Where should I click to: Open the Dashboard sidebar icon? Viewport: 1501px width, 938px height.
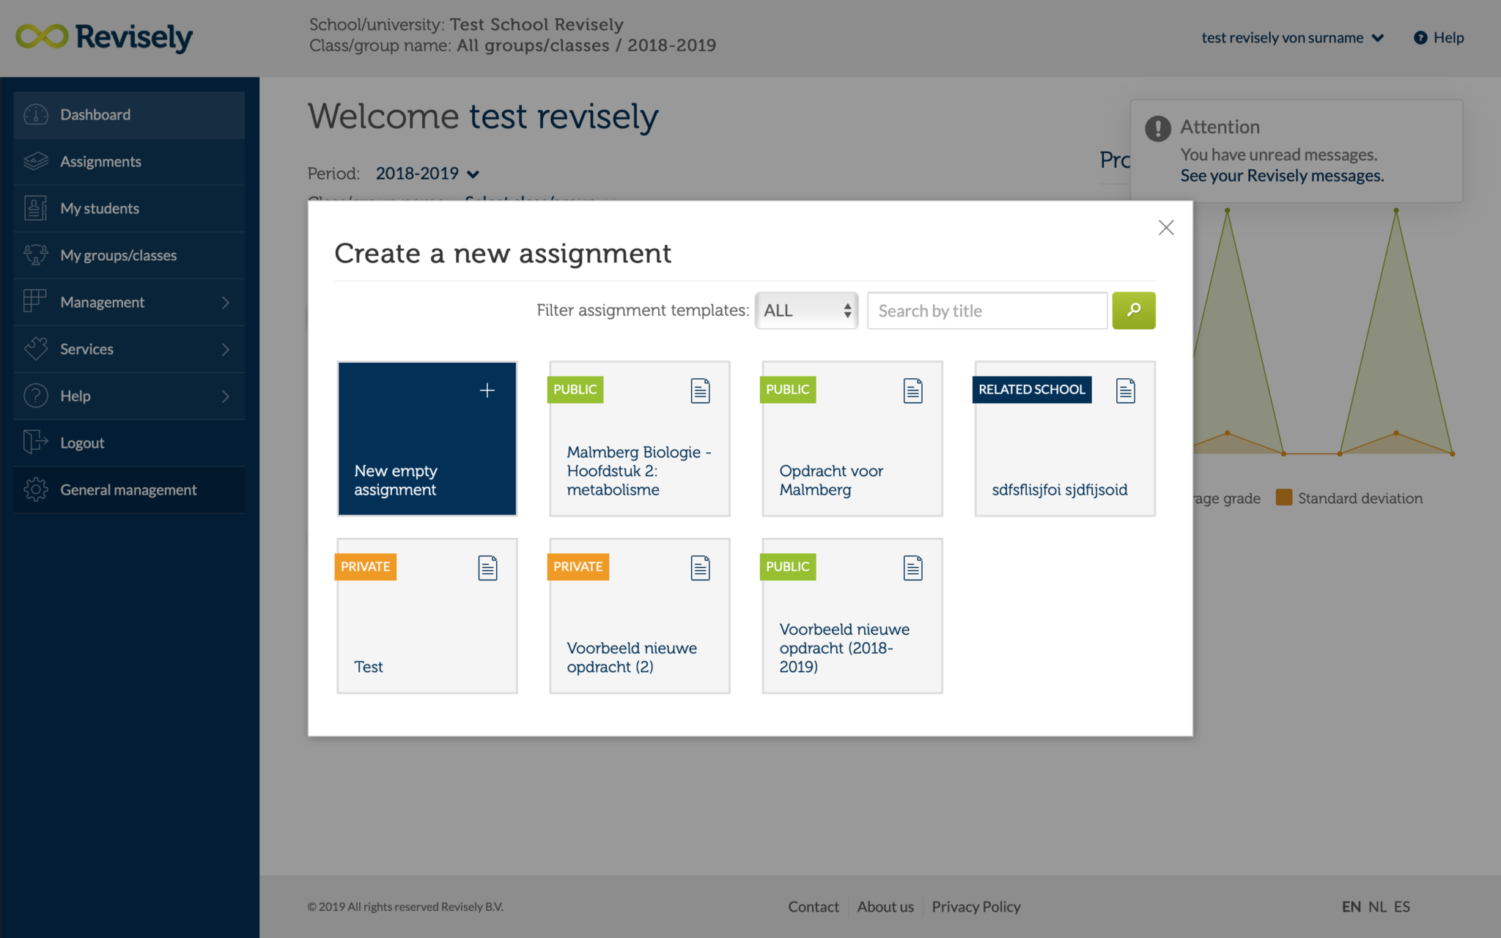34,114
